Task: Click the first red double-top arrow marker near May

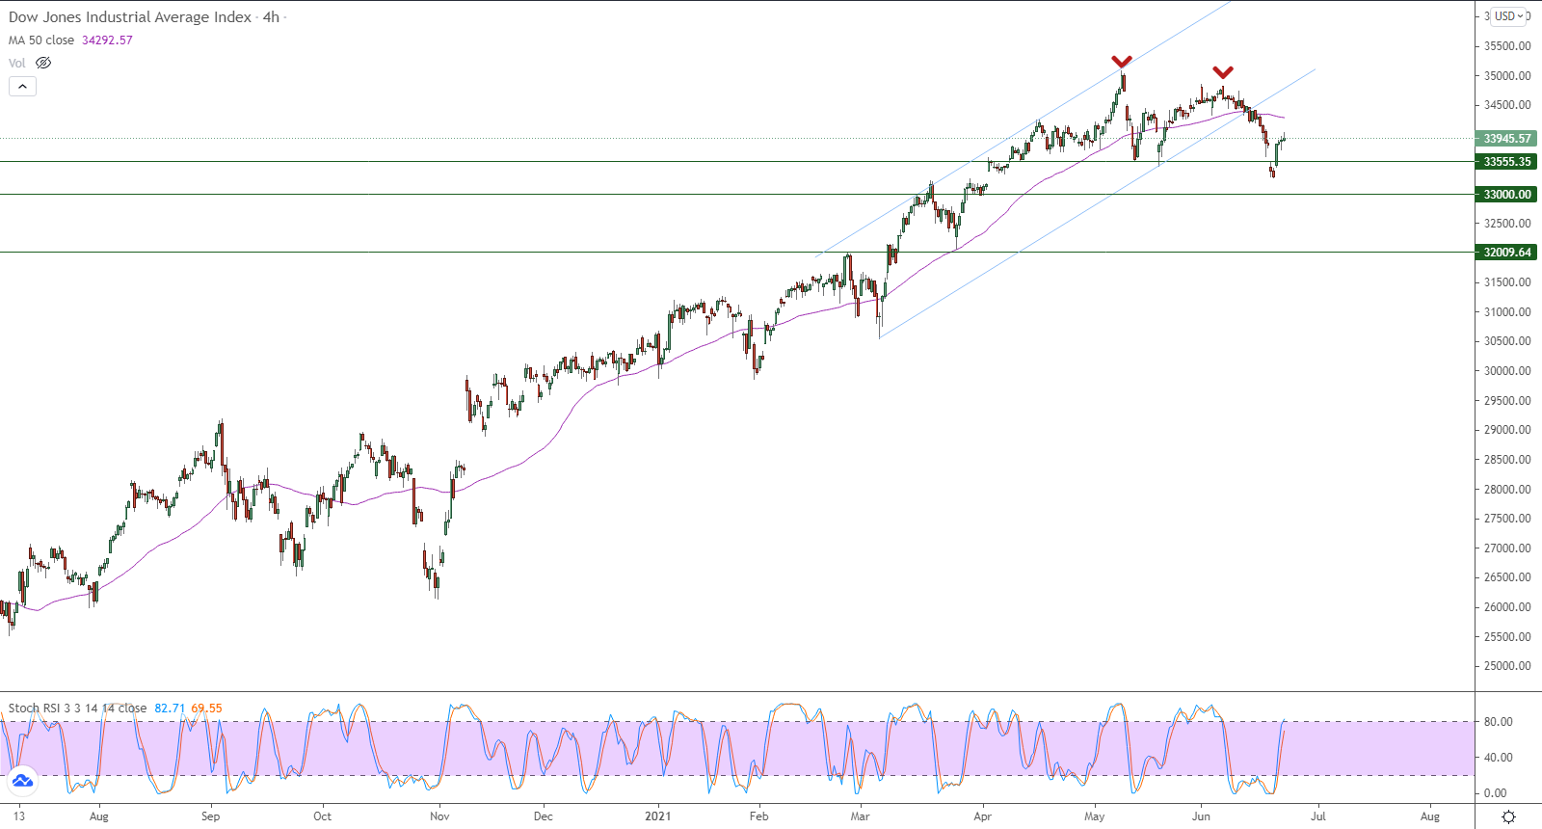Action: point(1121,62)
